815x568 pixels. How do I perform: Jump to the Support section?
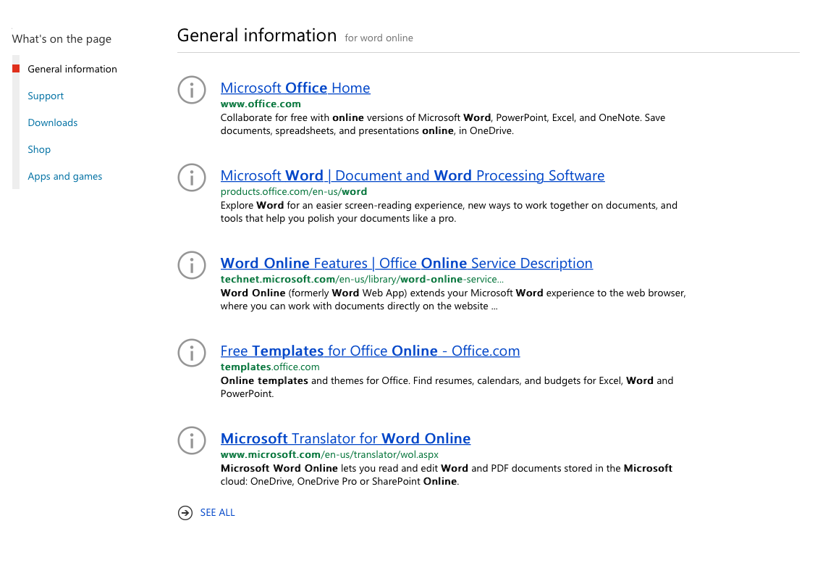(46, 96)
